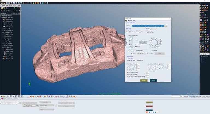Click Return in Define Bolt dialog

153,81
